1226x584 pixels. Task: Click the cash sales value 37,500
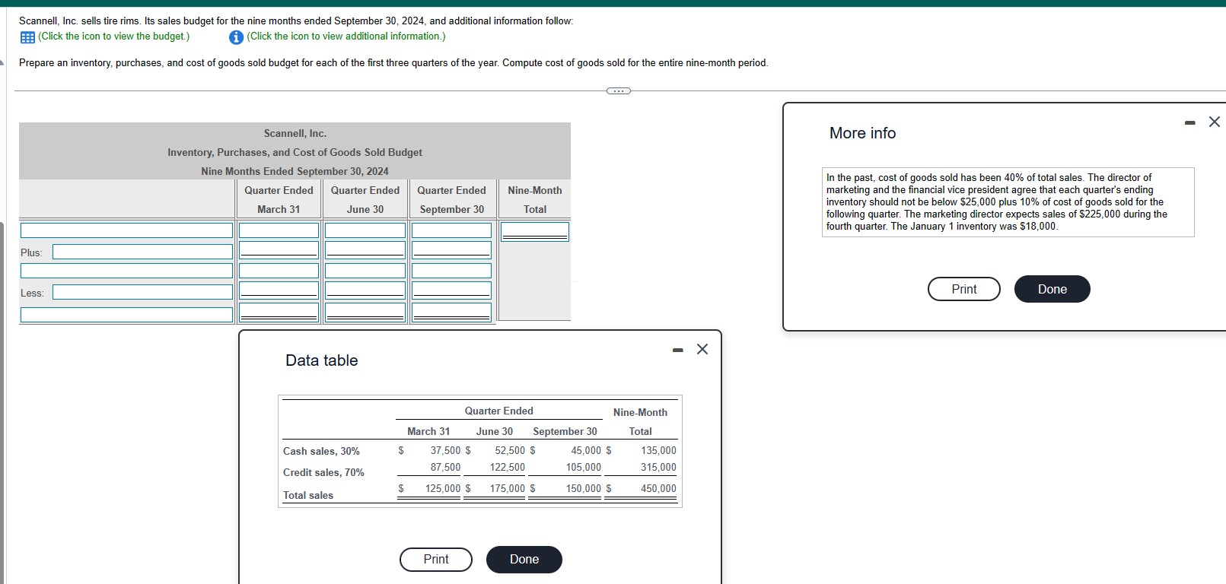point(445,451)
